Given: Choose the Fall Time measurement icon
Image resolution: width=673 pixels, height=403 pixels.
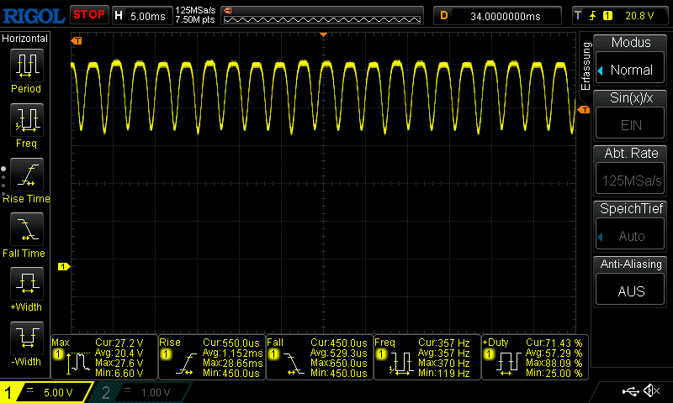Looking at the screenshot, I should [x=26, y=230].
